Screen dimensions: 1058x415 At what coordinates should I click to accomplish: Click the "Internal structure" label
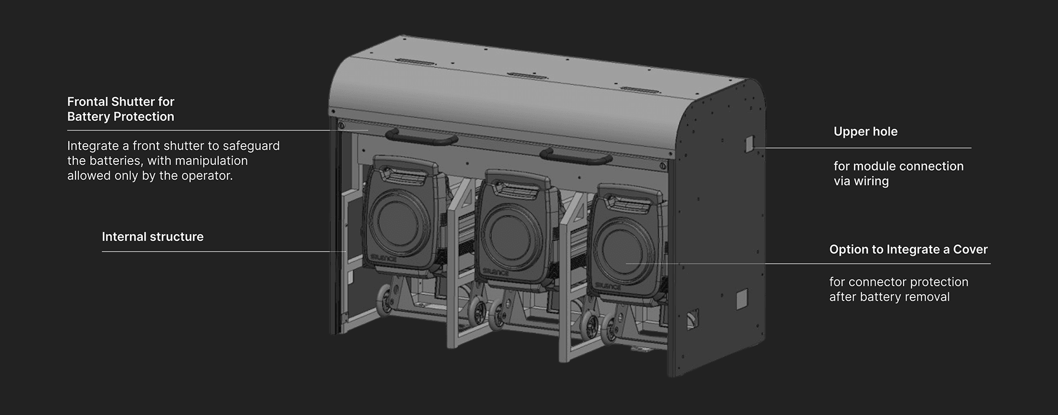tap(153, 237)
